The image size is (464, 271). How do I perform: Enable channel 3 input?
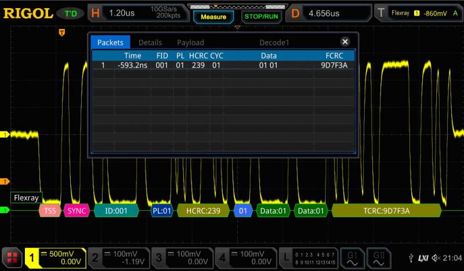pos(183,258)
